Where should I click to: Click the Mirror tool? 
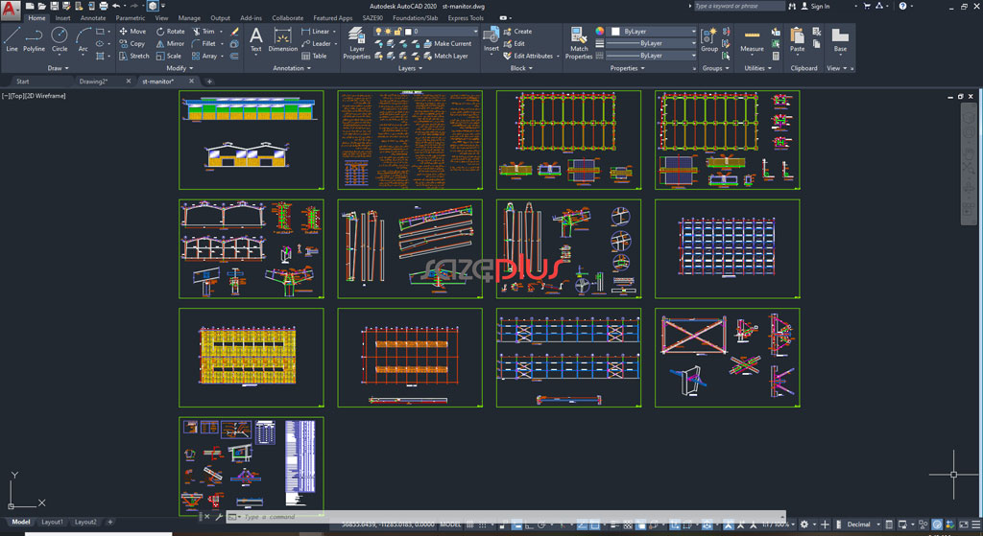[x=170, y=44]
